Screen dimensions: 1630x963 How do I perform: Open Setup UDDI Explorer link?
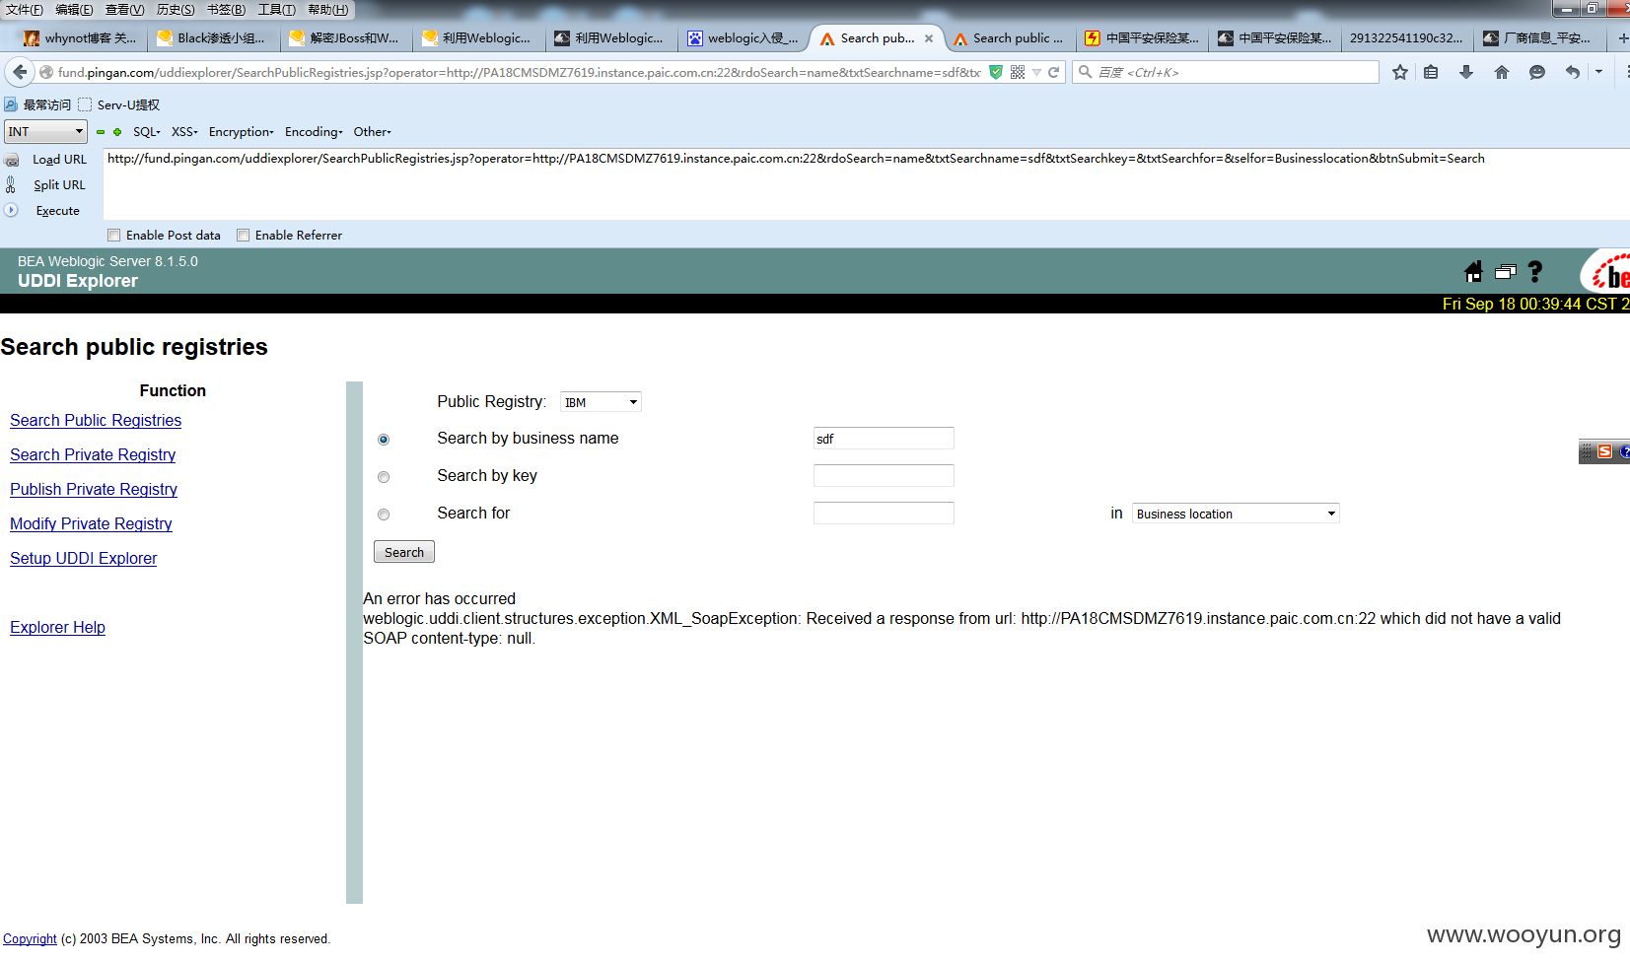84,558
